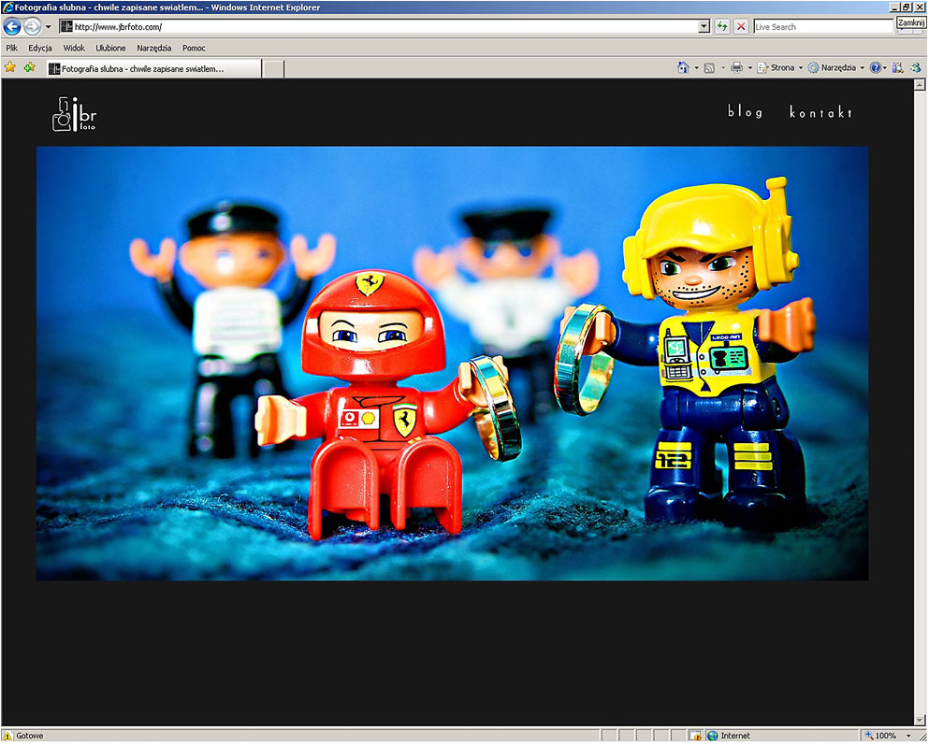The width and height of the screenshot is (929, 744).
Task: Click the vertical scrollbar up arrow
Action: (920, 85)
